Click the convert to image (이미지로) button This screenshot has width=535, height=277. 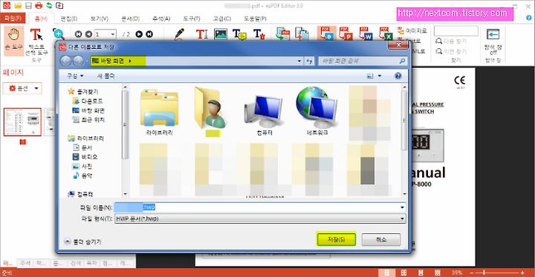pyautogui.click(x=412, y=30)
